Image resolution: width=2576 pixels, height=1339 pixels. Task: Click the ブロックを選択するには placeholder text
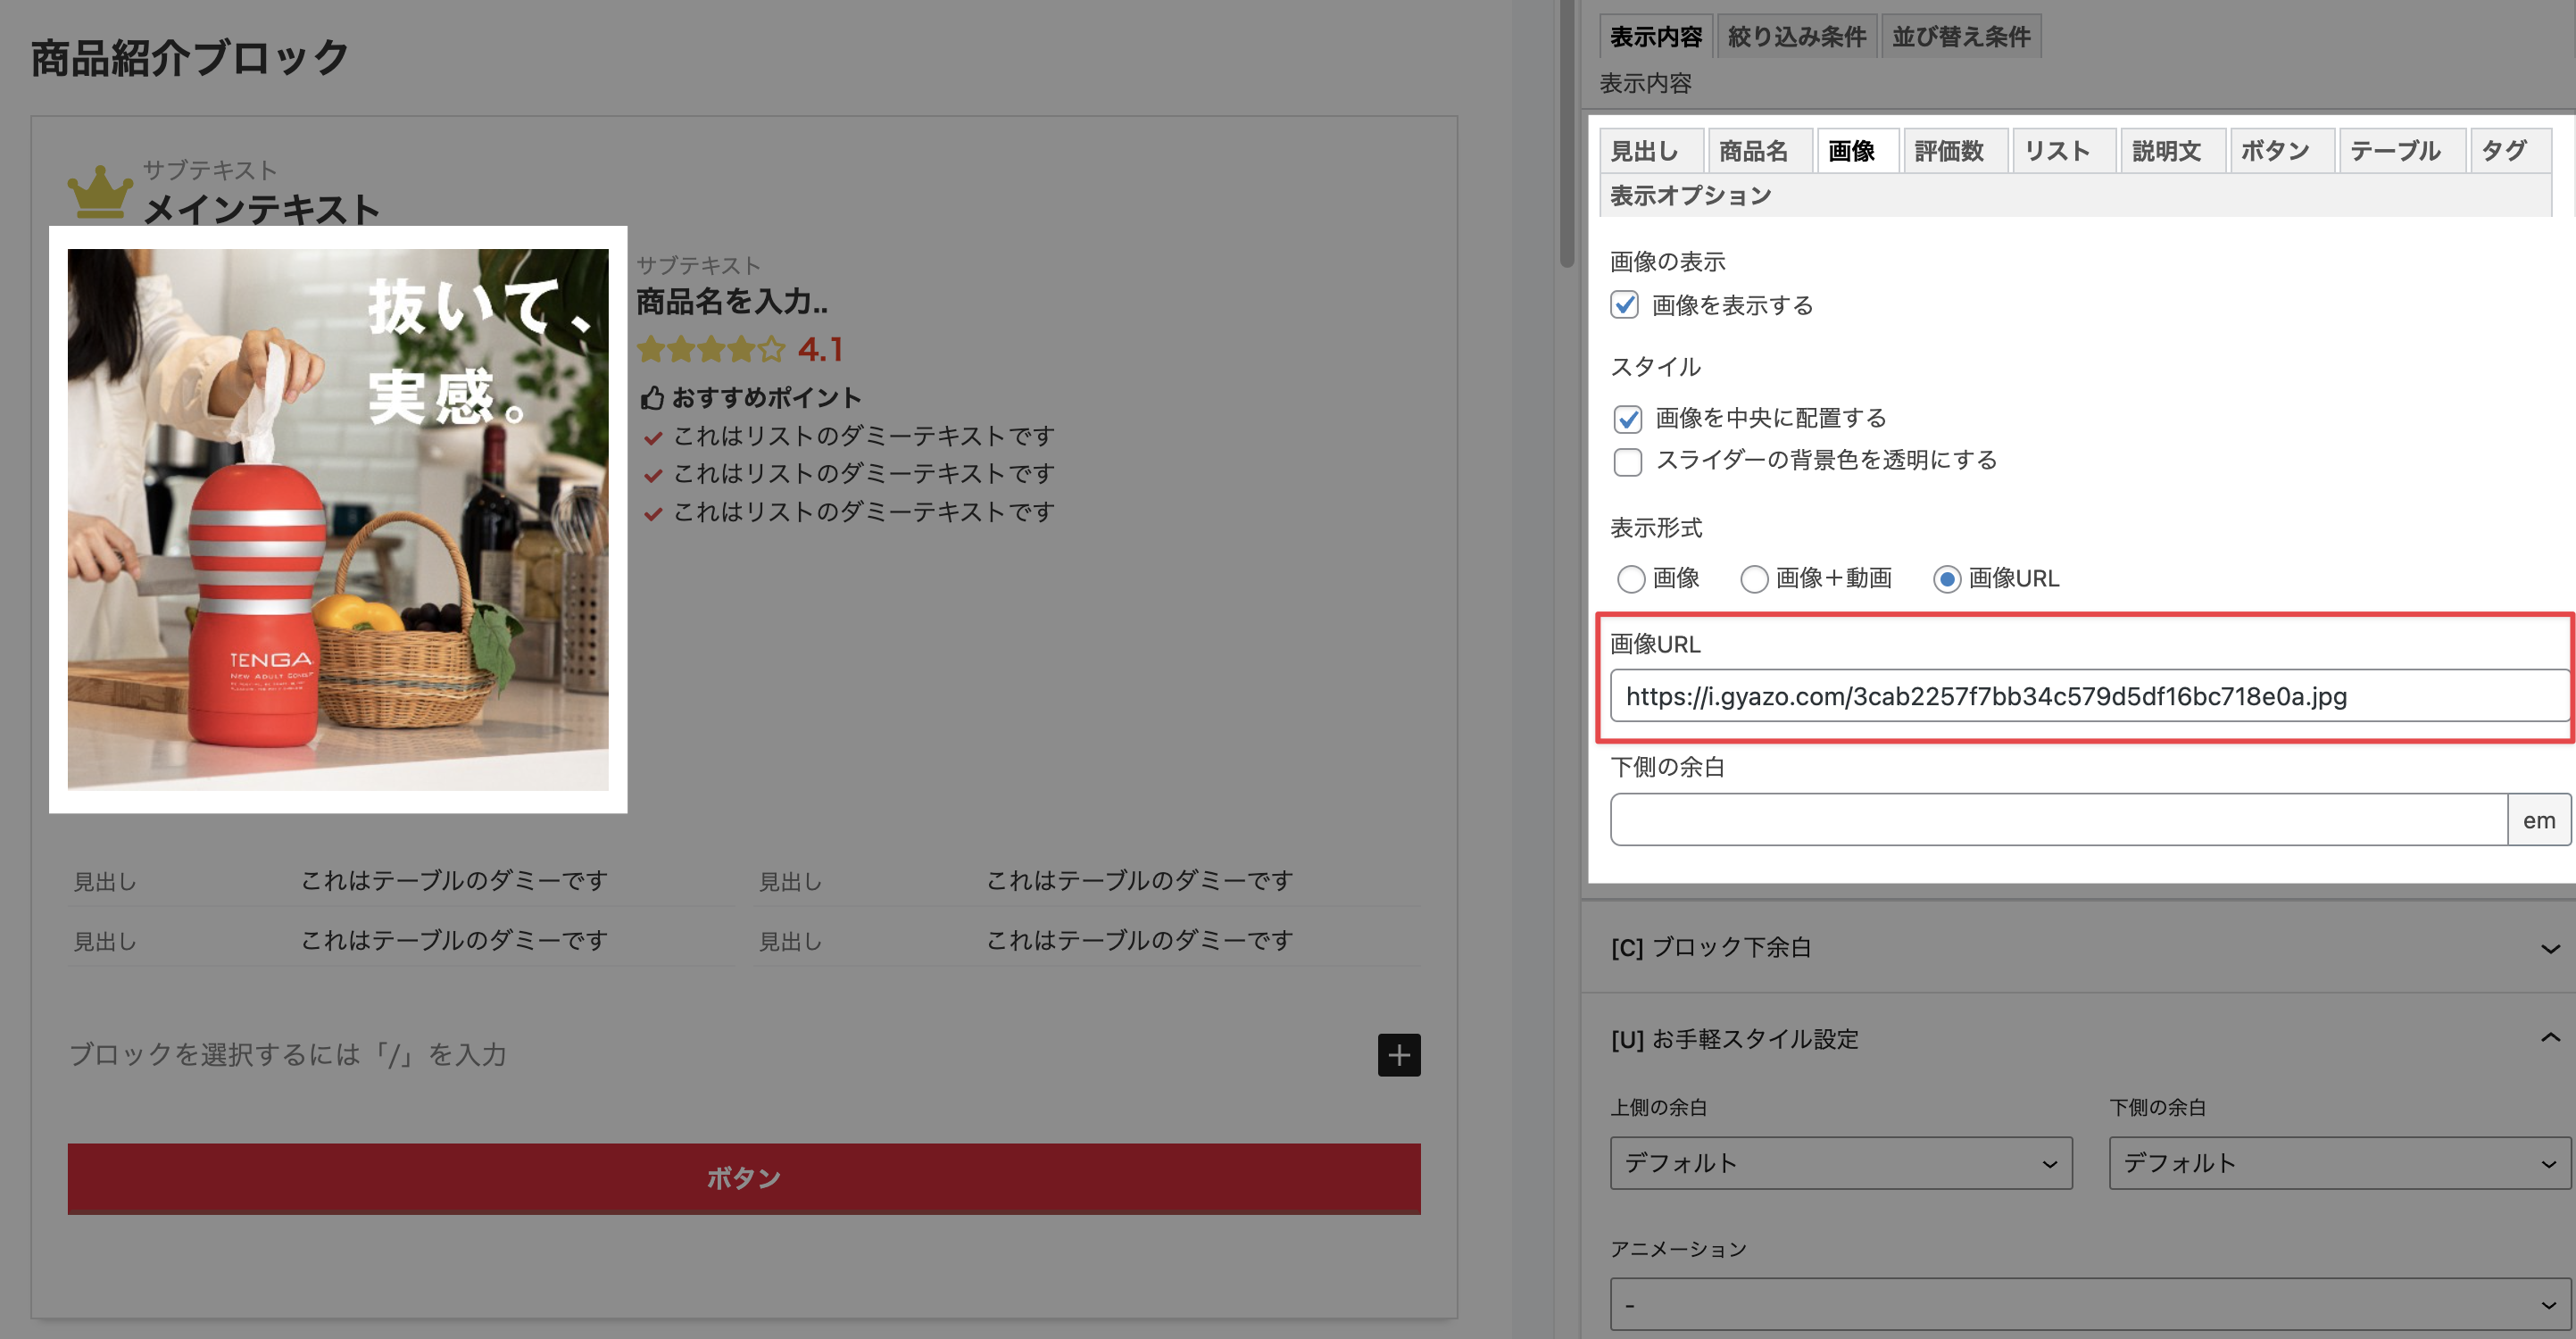click(x=288, y=1055)
